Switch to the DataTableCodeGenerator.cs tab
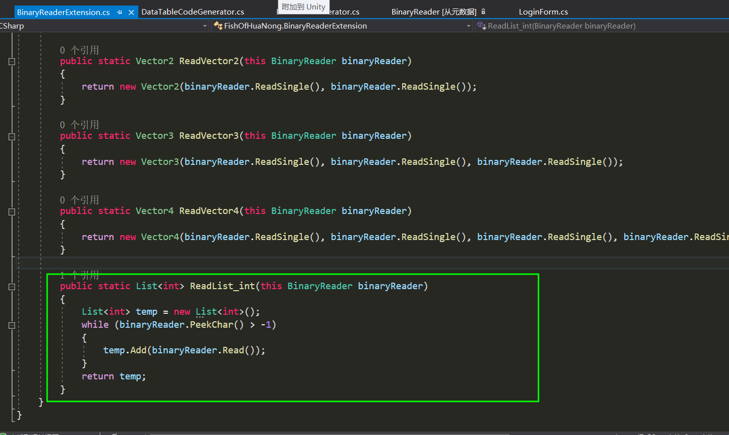The image size is (729, 435). coord(192,11)
